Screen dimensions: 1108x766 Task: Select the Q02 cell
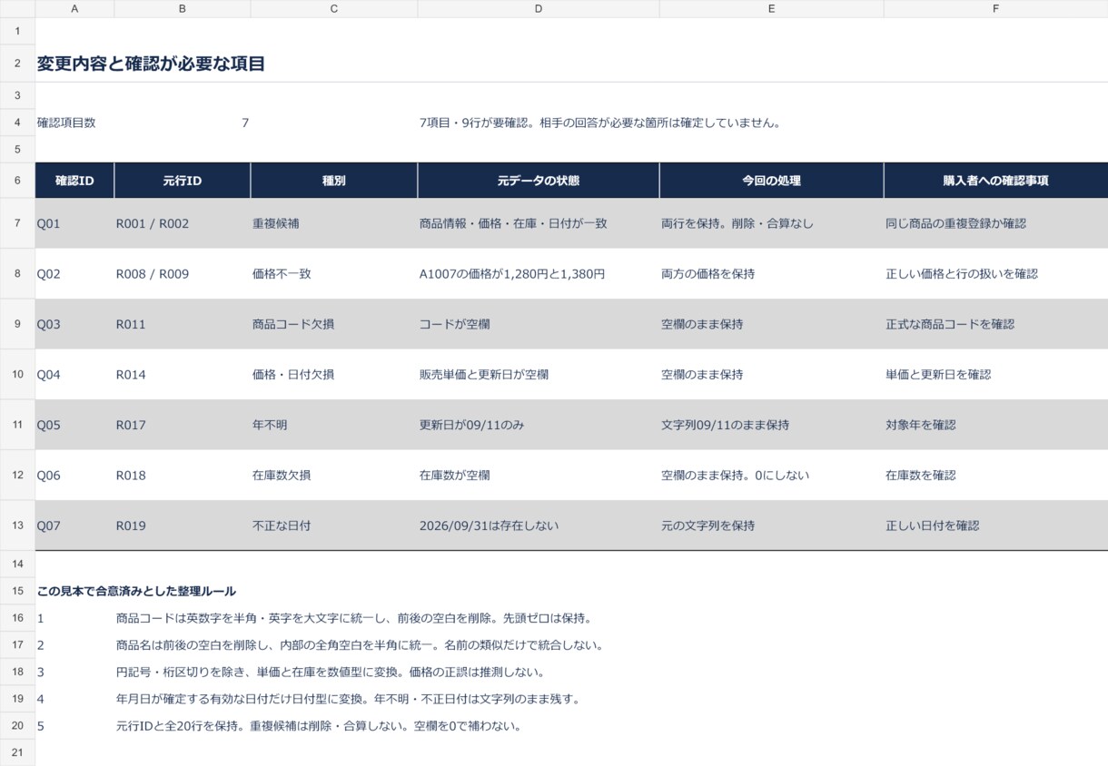pos(74,274)
